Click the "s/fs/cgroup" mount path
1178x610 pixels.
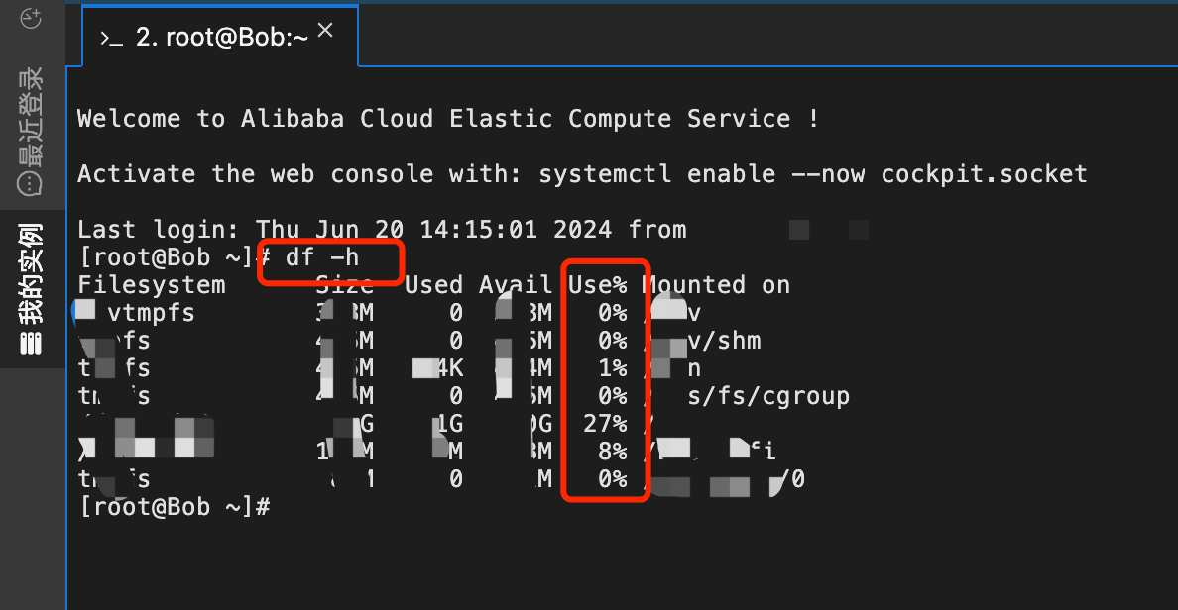[768, 396]
